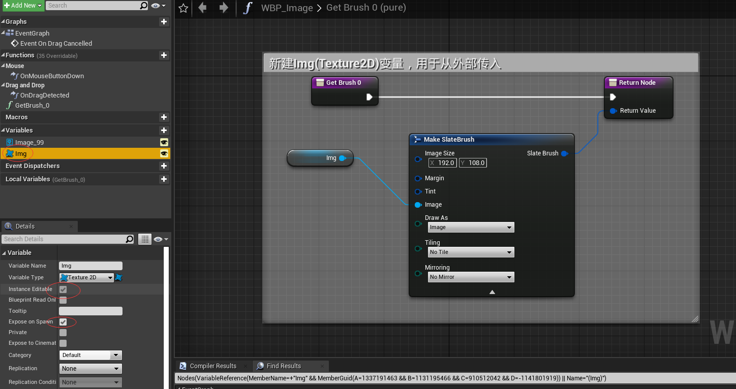Add a new variable with the plus button
The height and width of the screenshot is (389, 736).
coord(164,130)
